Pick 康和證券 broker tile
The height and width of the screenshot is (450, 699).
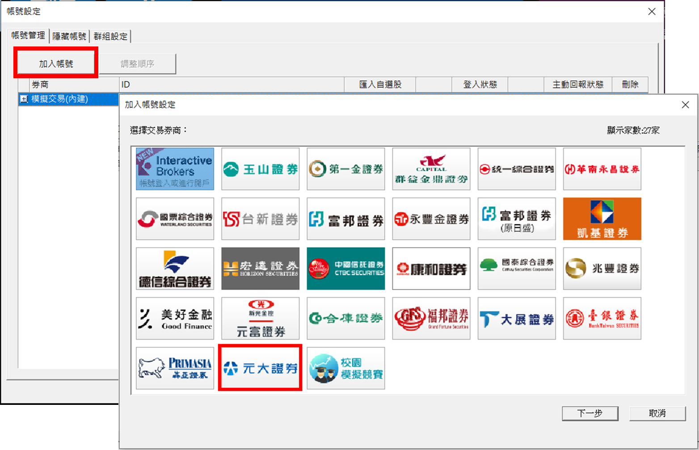point(431,269)
